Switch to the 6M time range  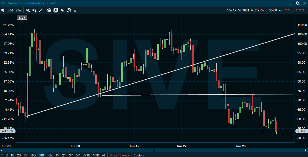[x=50, y=155]
